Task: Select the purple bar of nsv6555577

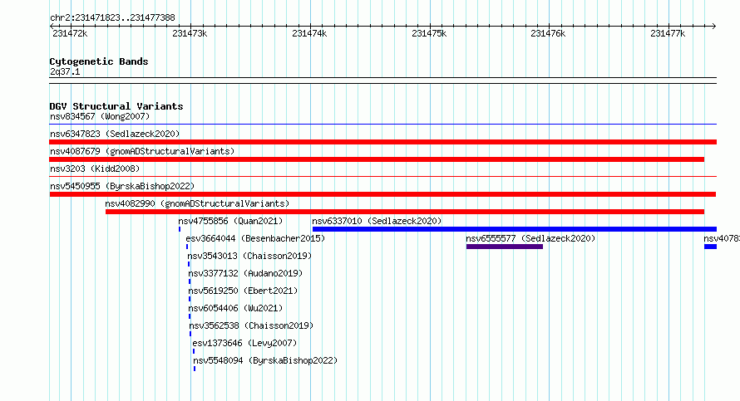Action: tap(505, 247)
